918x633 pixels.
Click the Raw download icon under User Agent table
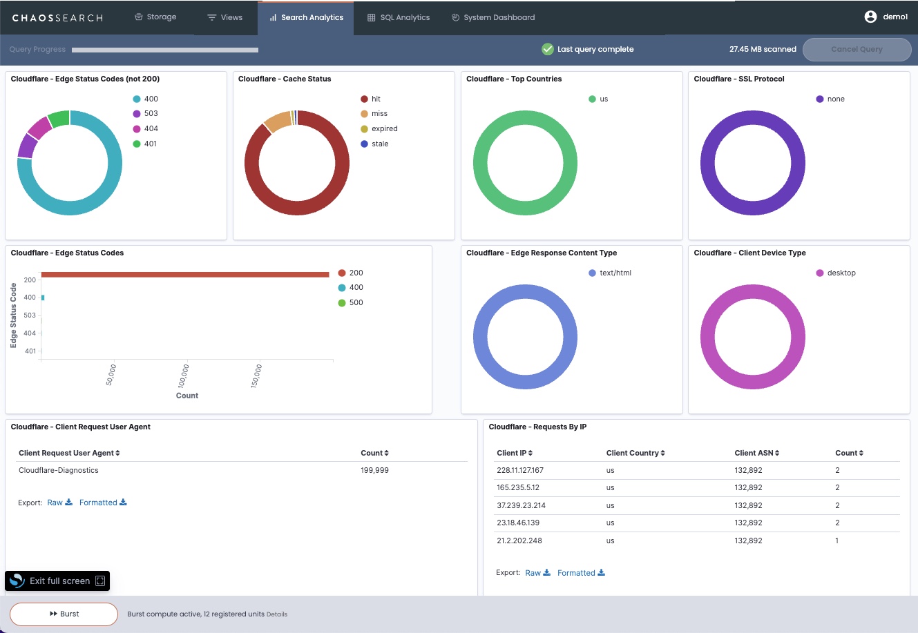point(69,503)
